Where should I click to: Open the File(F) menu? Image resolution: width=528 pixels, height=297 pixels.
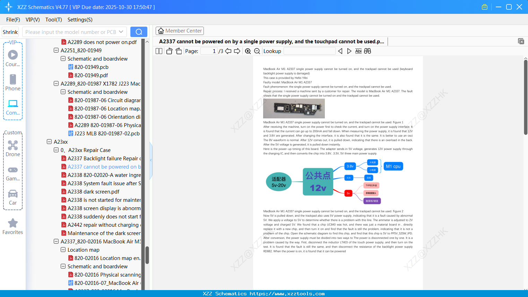pyautogui.click(x=13, y=20)
